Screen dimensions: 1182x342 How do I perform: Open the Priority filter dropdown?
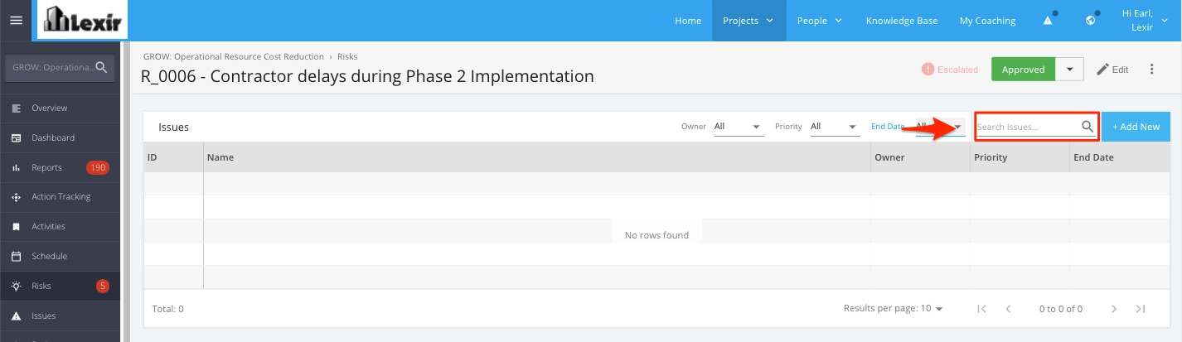[x=835, y=127]
